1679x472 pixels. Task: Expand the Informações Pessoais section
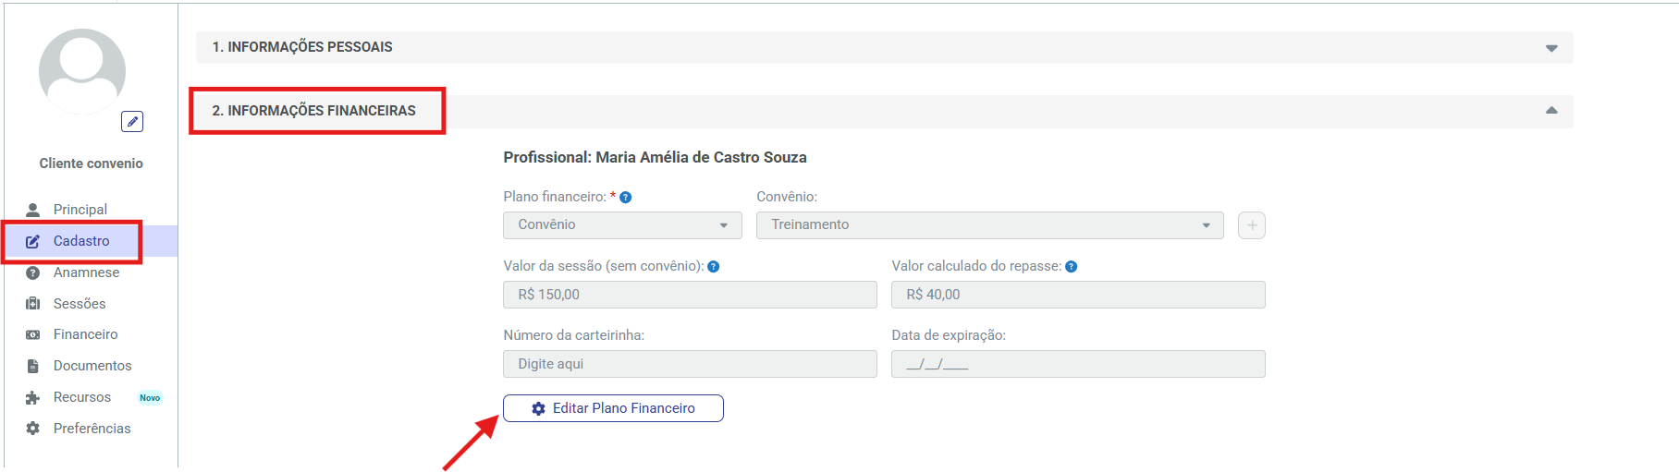tap(884, 48)
